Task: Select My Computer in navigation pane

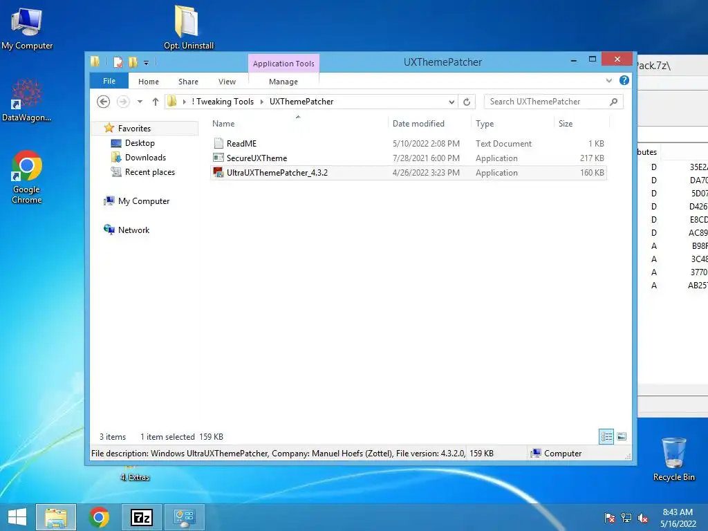Action: [144, 201]
